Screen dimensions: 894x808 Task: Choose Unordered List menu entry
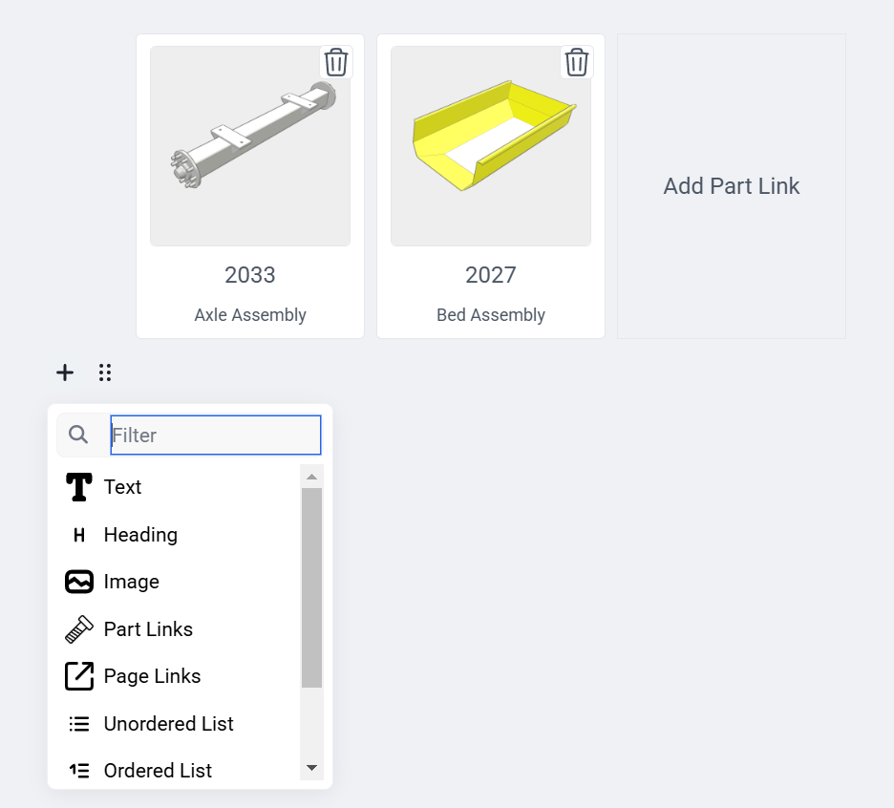[168, 724]
